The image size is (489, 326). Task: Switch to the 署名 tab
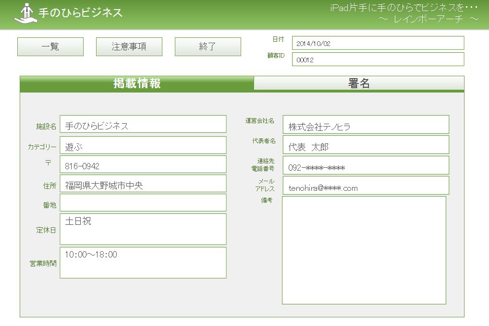359,83
